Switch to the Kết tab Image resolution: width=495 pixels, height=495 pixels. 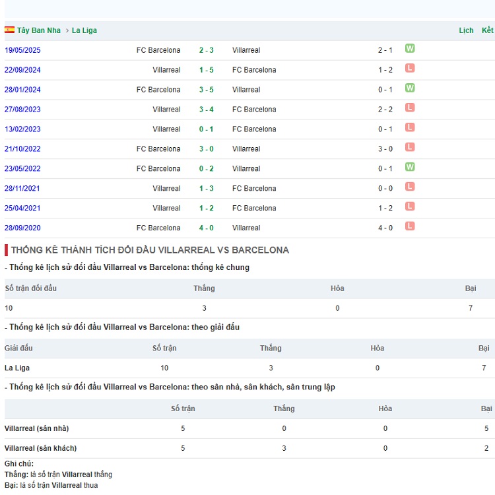[487, 30]
